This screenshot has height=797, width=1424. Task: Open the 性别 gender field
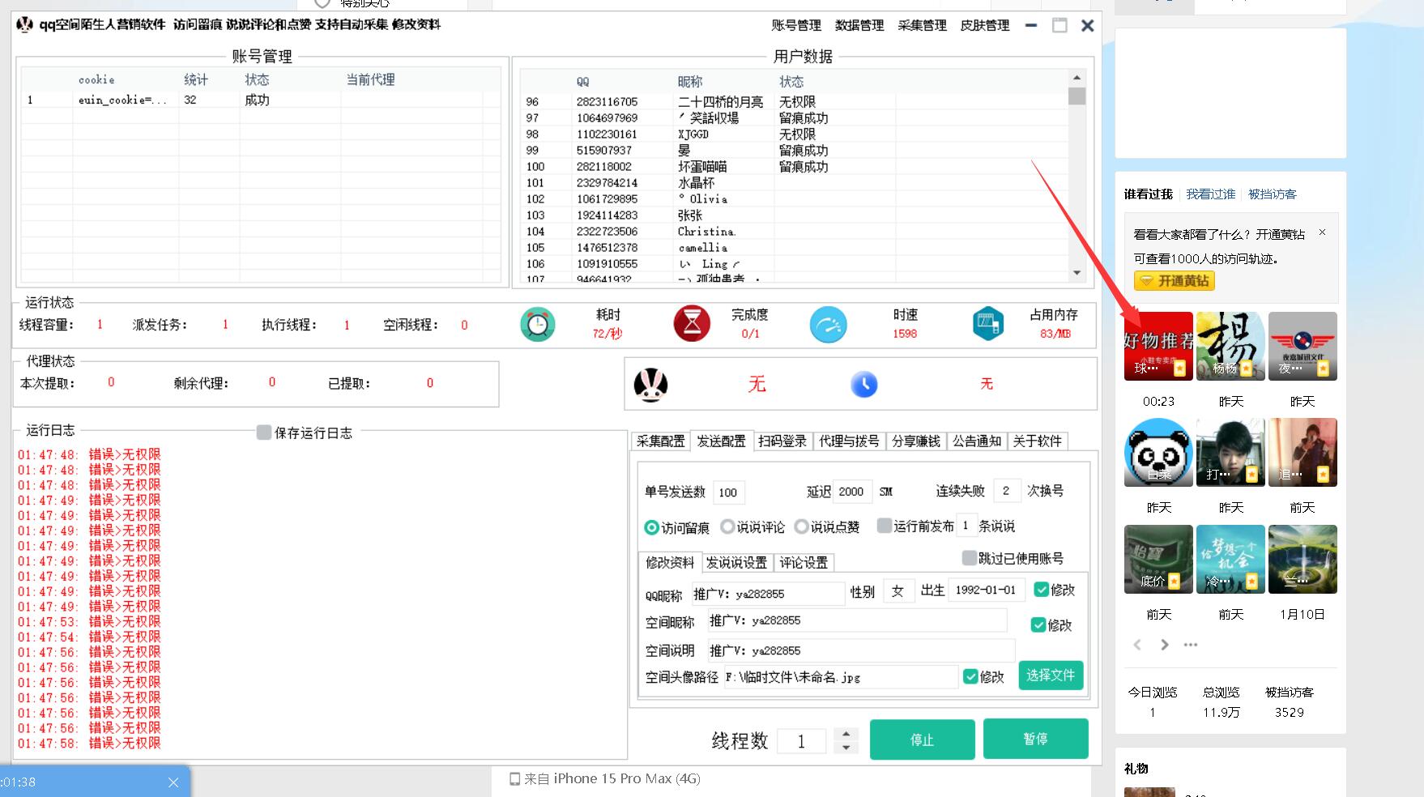coord(897,591)
